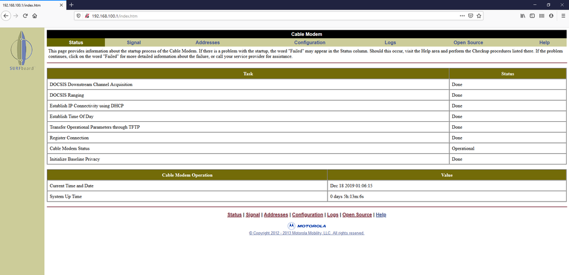Click the Motorola logo in footer
The height and width of the screenshot is (275, 569).
[306, 225]
